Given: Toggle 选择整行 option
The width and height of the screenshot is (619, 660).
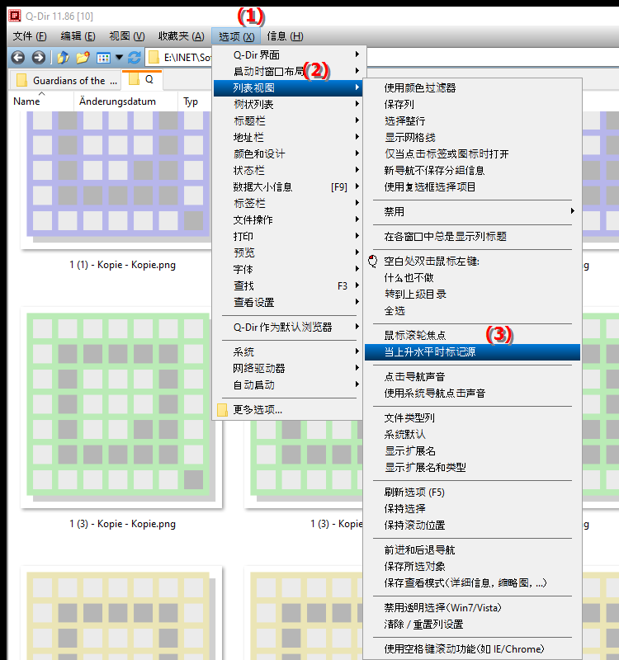Looking at the screenshot, I should point(472,120).
